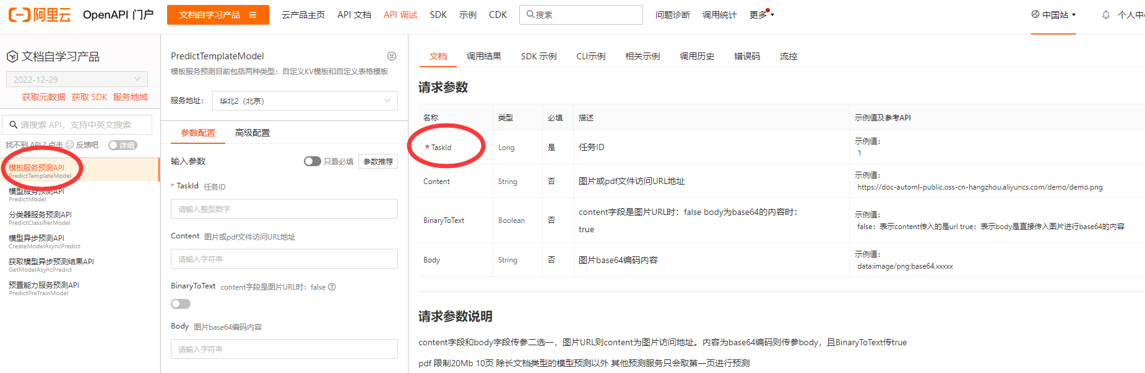
Task: Switch to the 文档 tab
Action: click(x=438, y=56)
